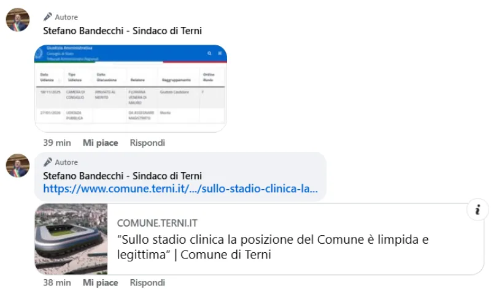Image resolution: width=491 pixels, height=289 pixels.
Task: Click the 38 min timestamp
Action: (x=56, y=282)
